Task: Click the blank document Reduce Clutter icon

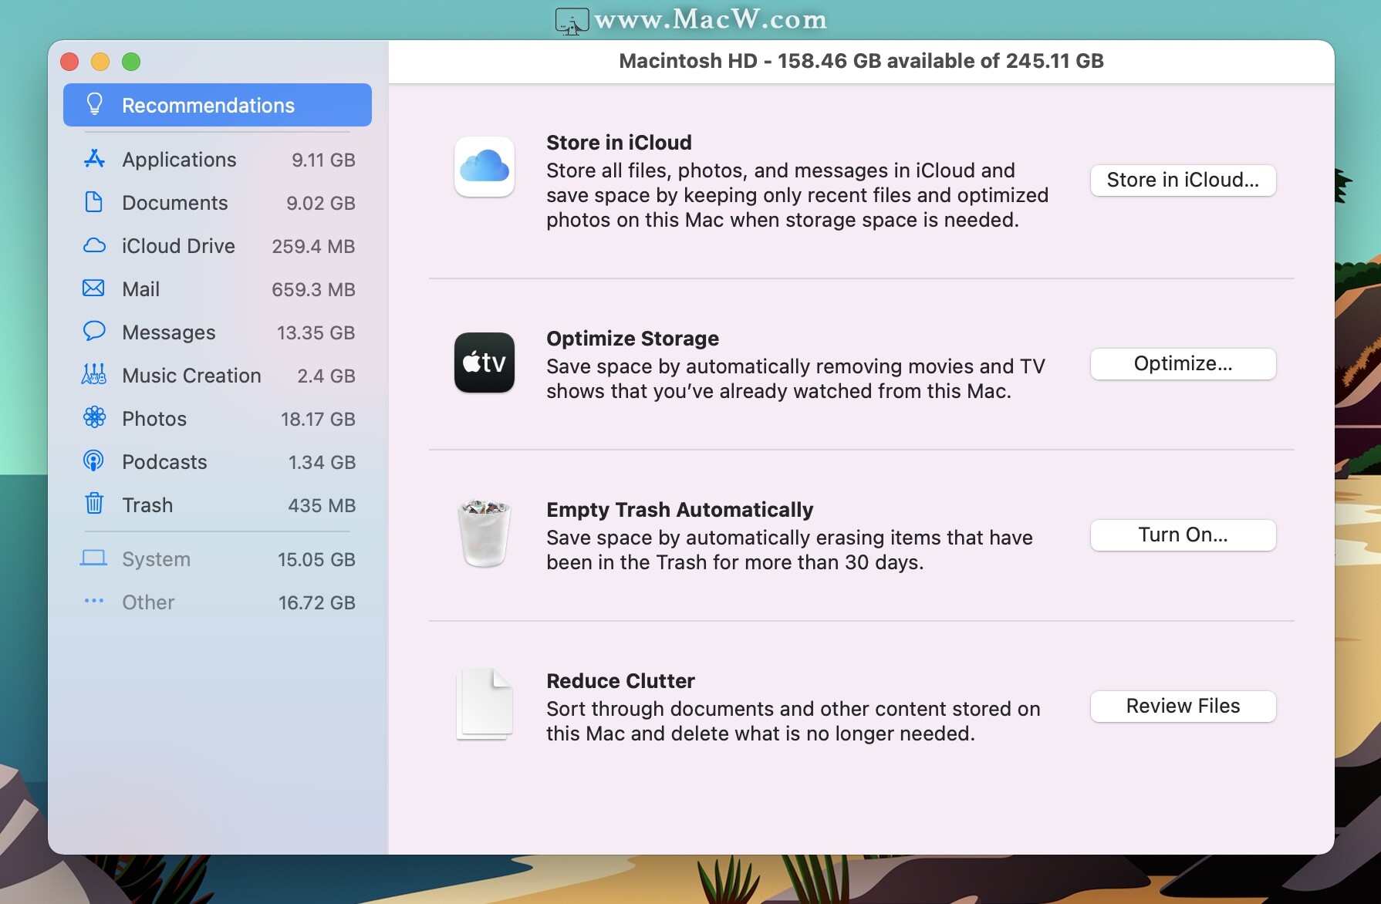Action: pos(484,703)
